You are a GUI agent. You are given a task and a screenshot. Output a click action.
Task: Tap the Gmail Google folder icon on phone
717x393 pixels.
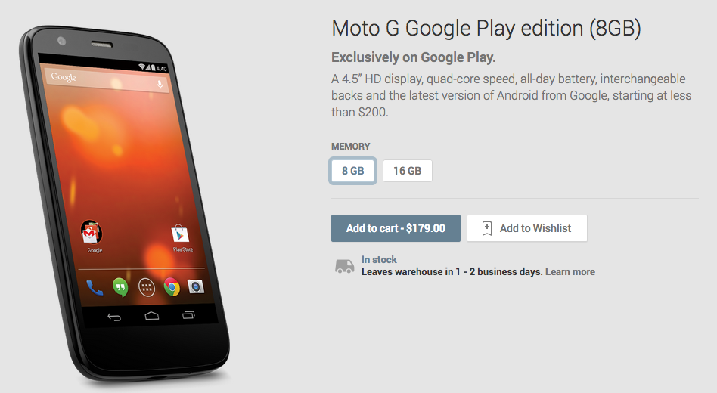coord(92,233)
